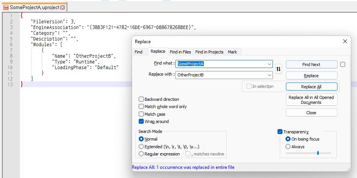Open the Replace with dropdown list
Image resolution: width=357 pixels, height=178 pixels.
[x=270, y=75]
